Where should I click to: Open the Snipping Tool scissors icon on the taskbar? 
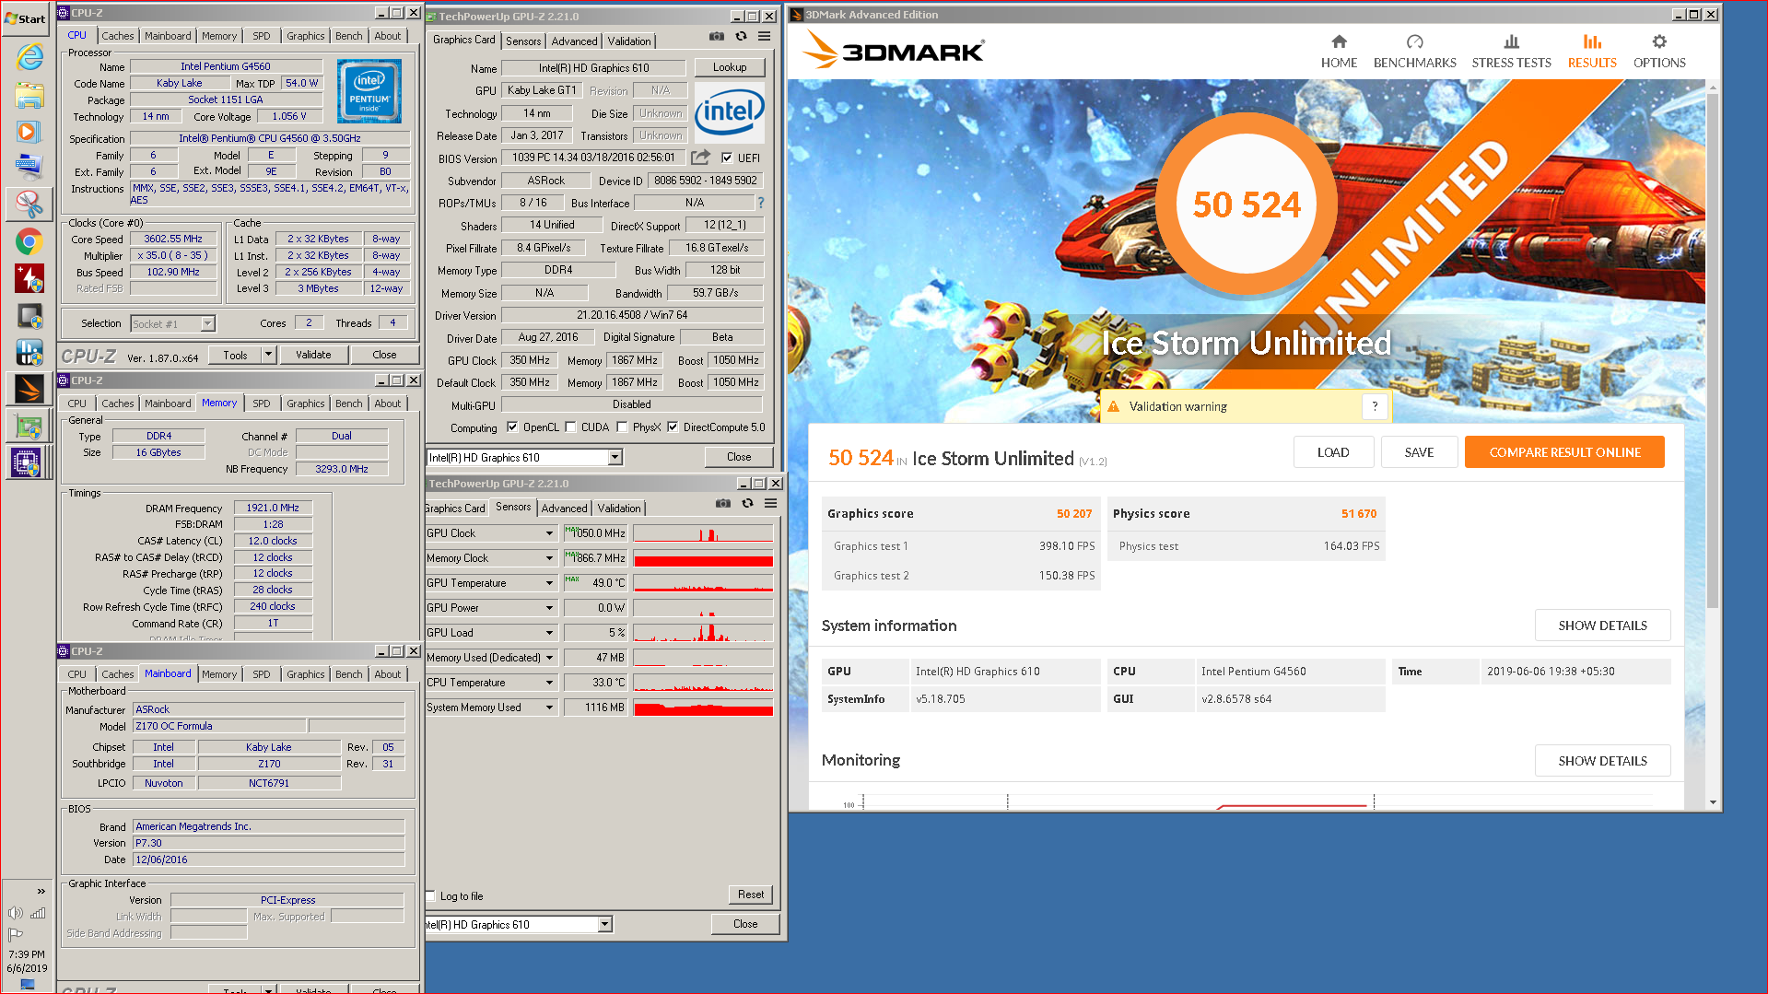[x=29, y=205]
